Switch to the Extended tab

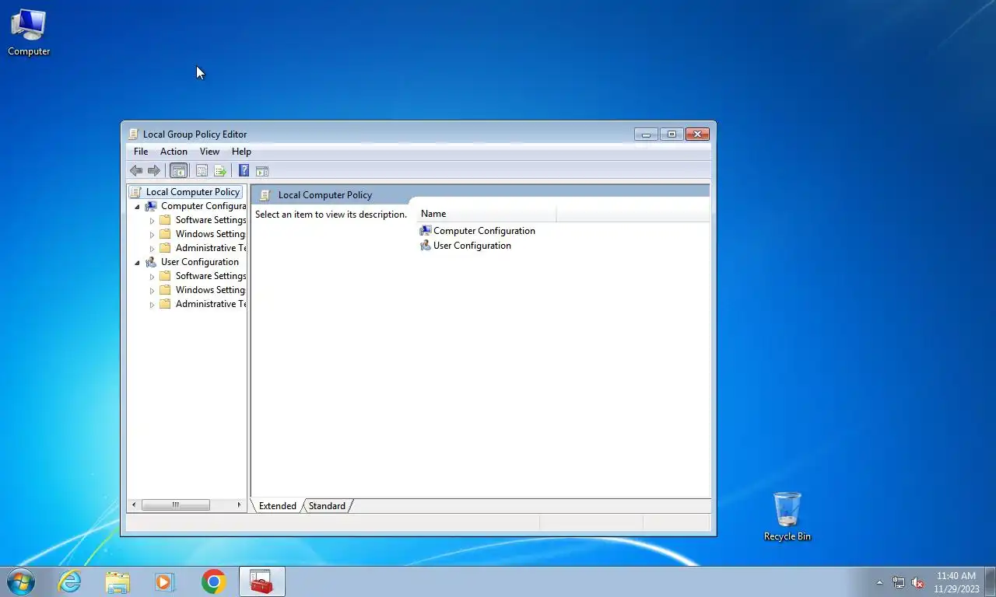tap(278, 506)
